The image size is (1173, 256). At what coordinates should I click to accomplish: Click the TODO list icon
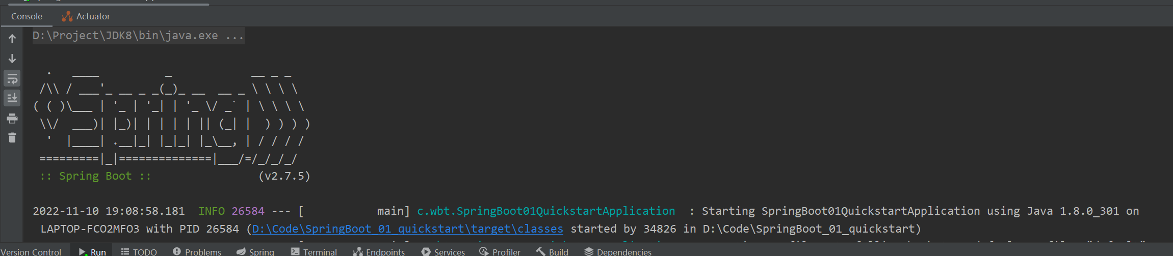point(125,251)
